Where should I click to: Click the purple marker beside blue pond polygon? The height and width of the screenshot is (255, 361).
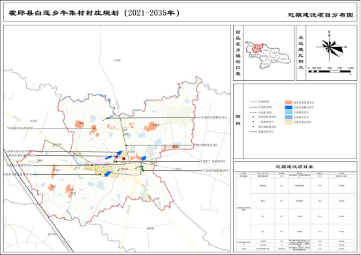(x=116, y=157)
